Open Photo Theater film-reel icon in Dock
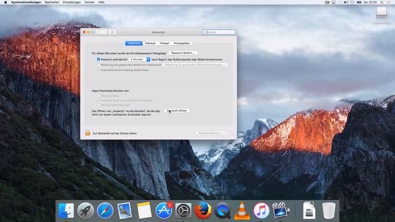This screenshot has width=395, height=222. [x=281, y=210]
